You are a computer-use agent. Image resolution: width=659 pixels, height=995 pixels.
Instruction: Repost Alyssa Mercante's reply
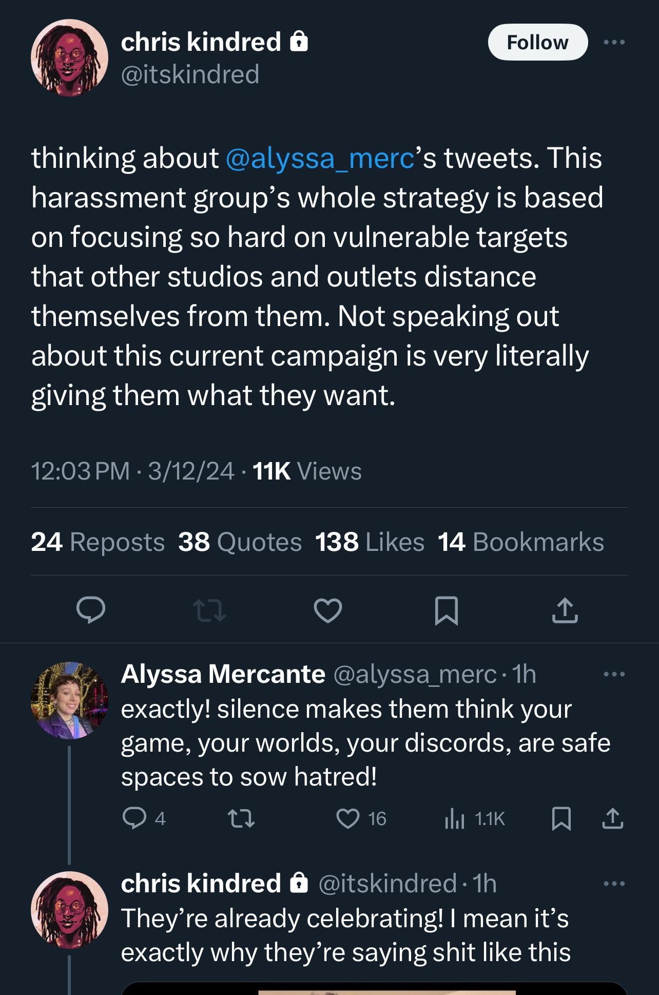pos(241,818)
